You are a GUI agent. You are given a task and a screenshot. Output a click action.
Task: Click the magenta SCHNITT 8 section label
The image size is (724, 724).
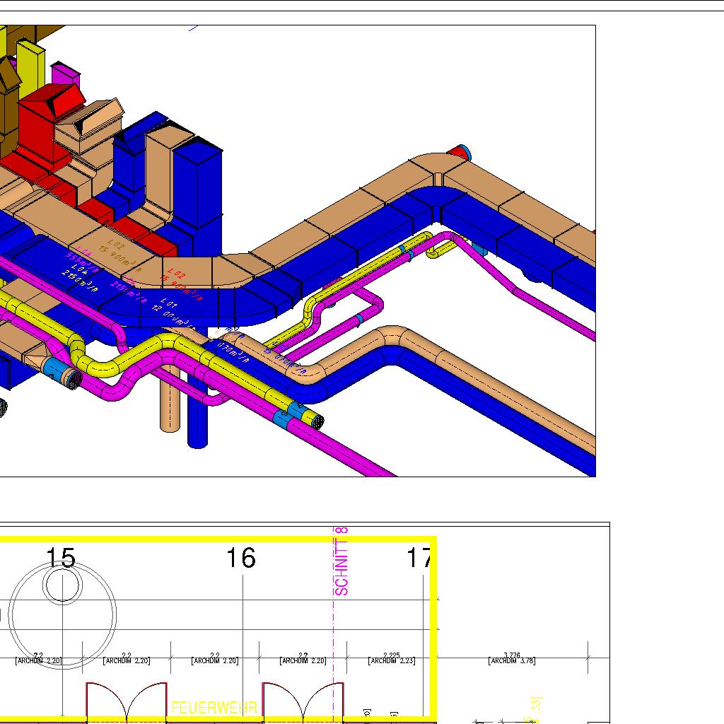(x=341, y=561)
